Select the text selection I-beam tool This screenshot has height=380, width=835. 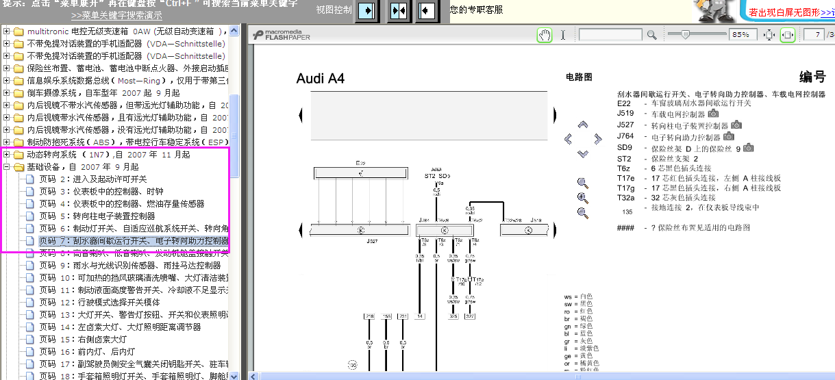(x=563, y=35)
